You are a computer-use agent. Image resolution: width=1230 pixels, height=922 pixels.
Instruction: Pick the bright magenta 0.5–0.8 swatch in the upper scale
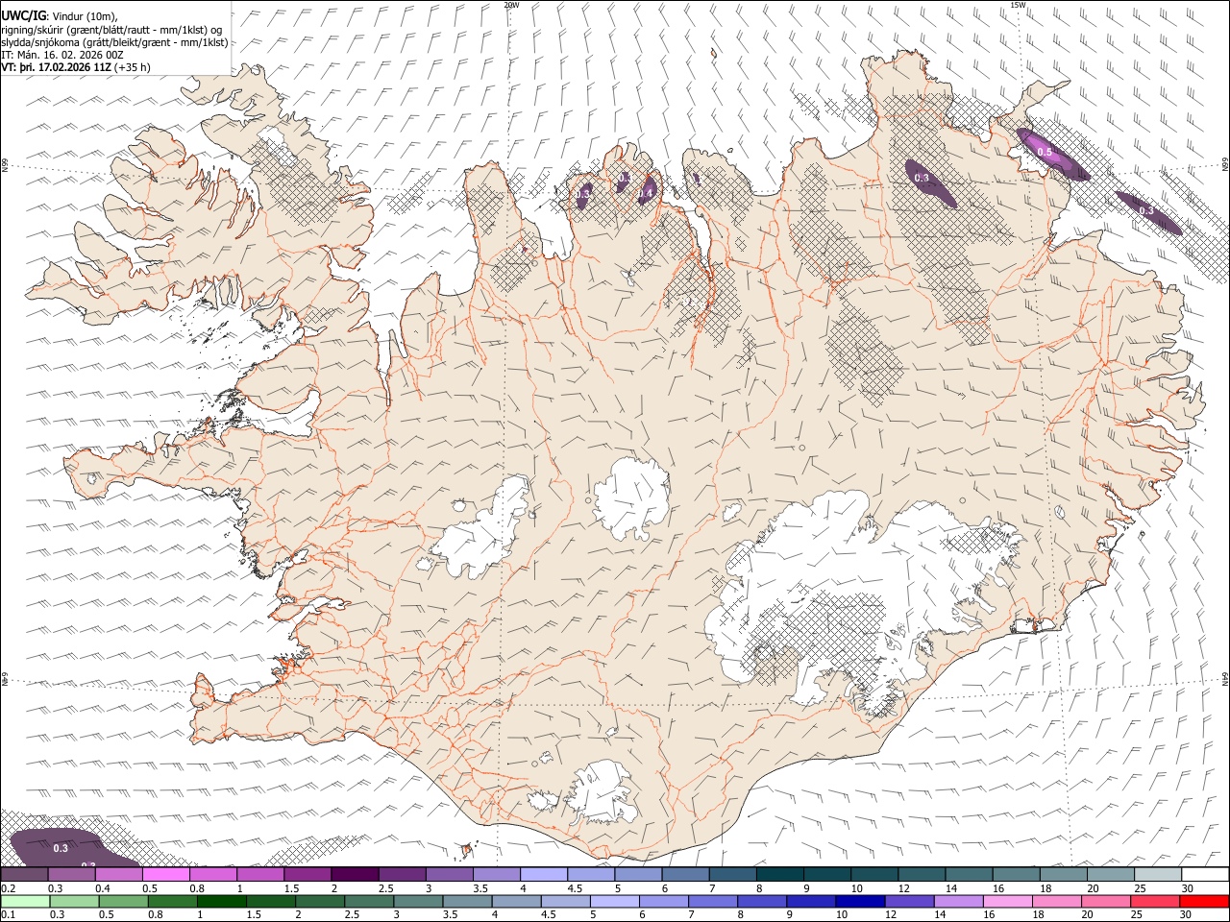click(165, 874)
